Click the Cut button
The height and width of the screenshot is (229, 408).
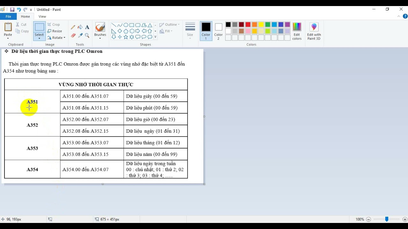pos(21,24)
